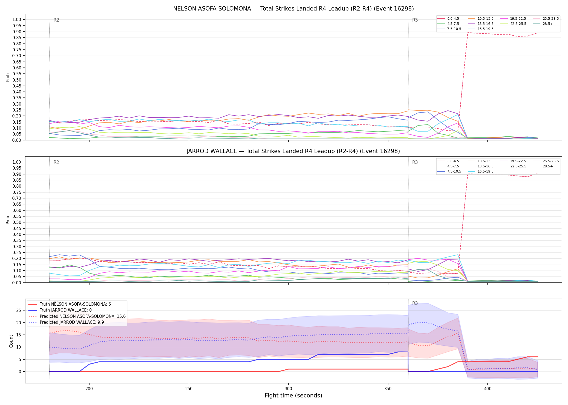Click the R3 round label in the Count chart

[x=415, y=303]
